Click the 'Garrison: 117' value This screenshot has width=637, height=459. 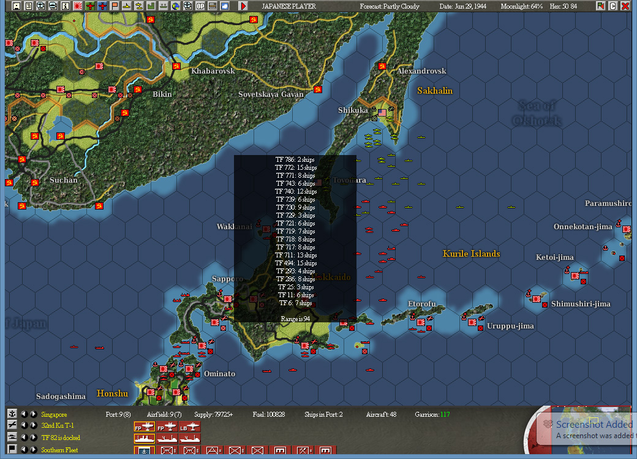[432, 414]
